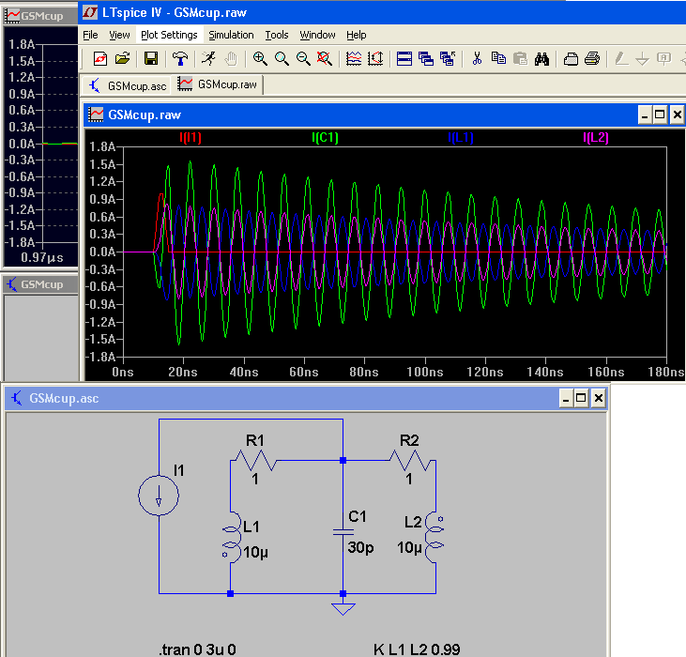Screen dimensions: 686x657
Task: Open the Simulation menu
Action: 231,35
